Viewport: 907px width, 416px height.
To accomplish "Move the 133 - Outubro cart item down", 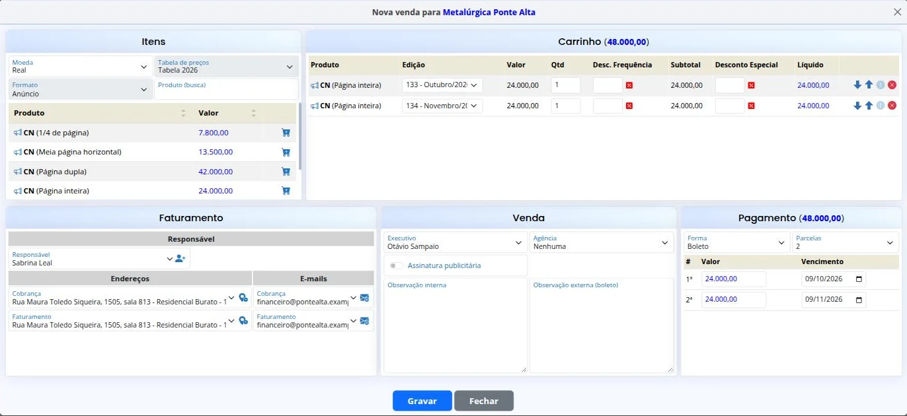I will click(x=857, y=85).
